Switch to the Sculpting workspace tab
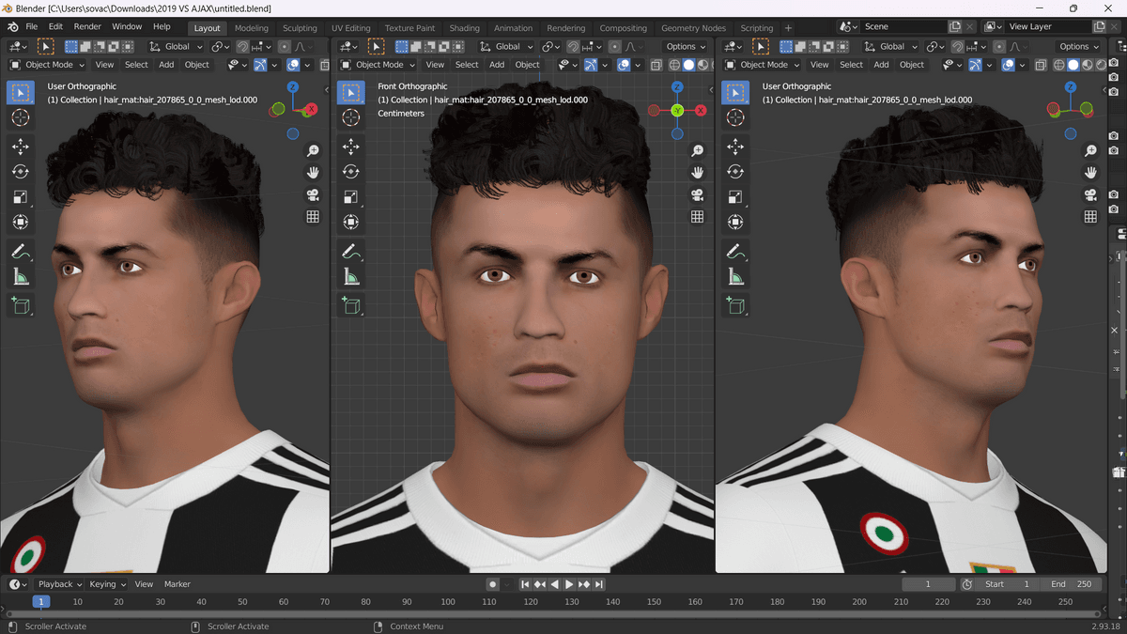 (x=300, y=28)
